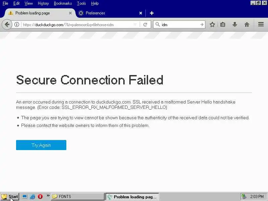
Task: Close the Preferences tab
Action: point(141,13)
